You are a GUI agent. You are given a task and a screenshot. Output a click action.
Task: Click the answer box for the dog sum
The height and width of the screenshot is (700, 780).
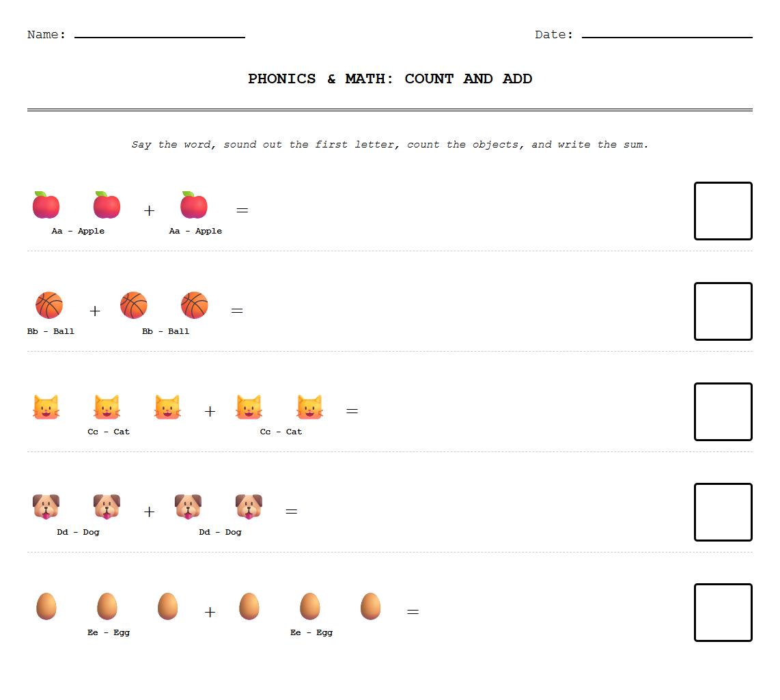[x=723, y=512]
